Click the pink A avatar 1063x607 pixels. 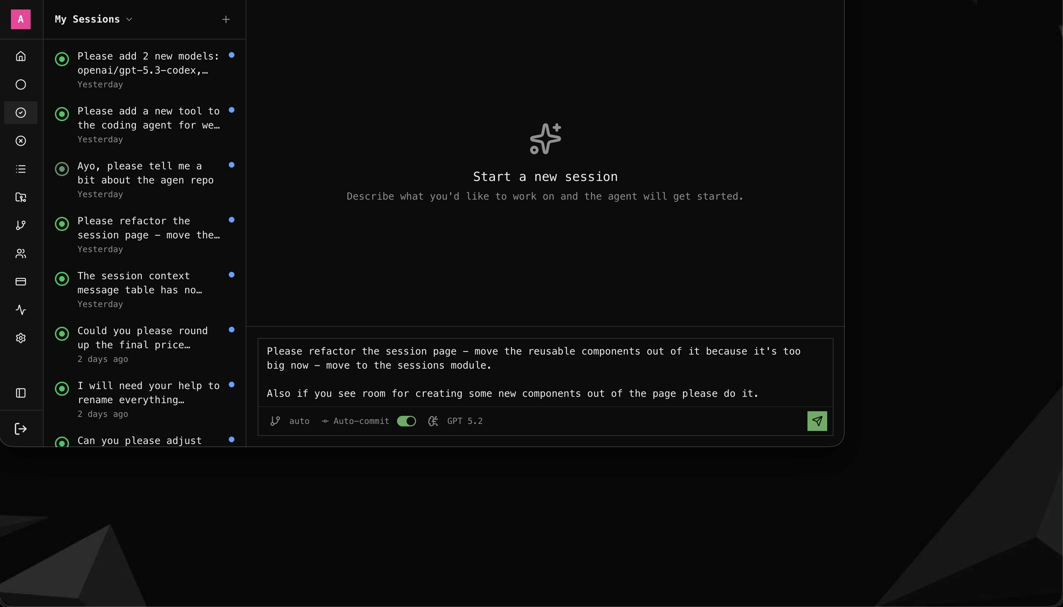click(x=21, y=19)
